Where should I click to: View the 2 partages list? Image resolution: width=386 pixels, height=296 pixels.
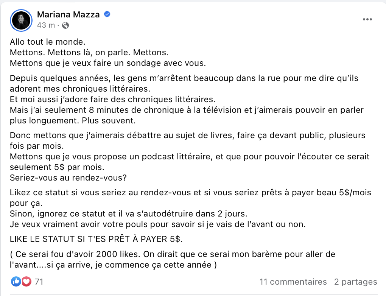(355, 282)
